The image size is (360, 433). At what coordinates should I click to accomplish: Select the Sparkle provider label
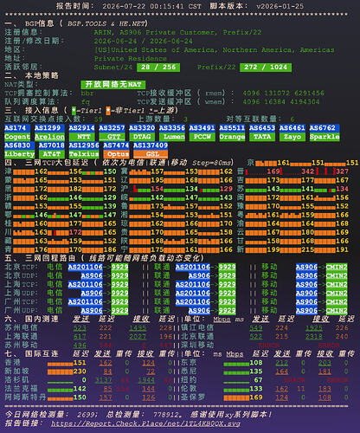[x=325, y=137]
